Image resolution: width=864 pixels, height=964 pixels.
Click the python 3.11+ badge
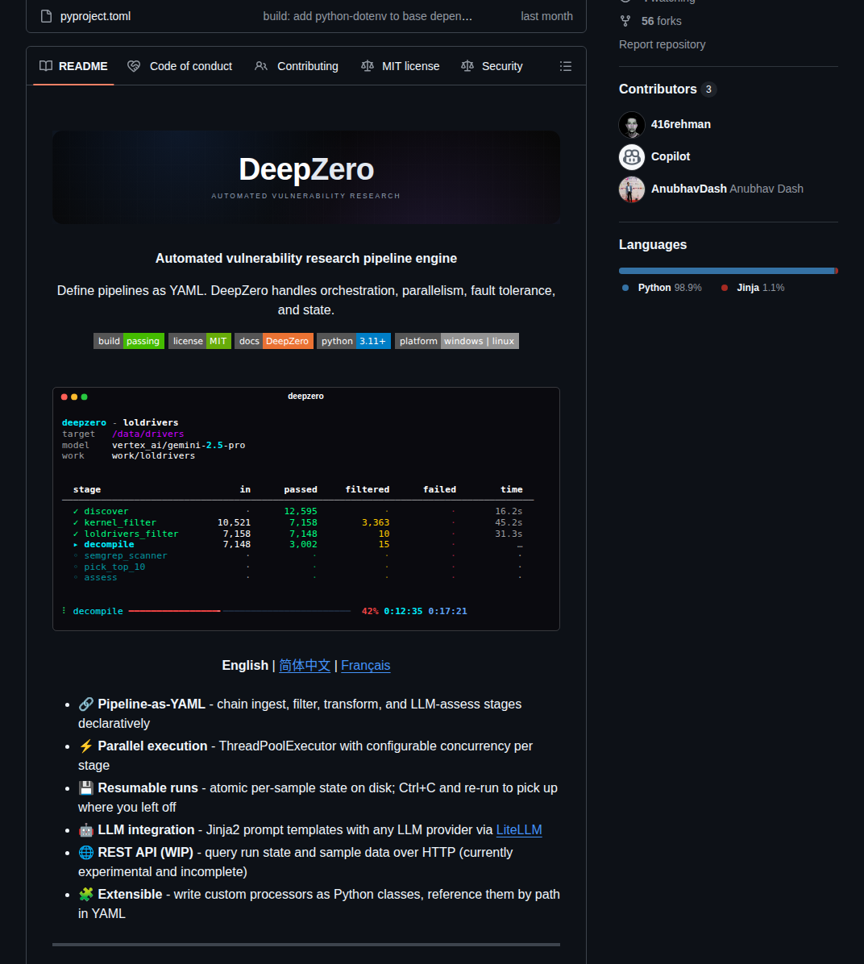point(354,341)
